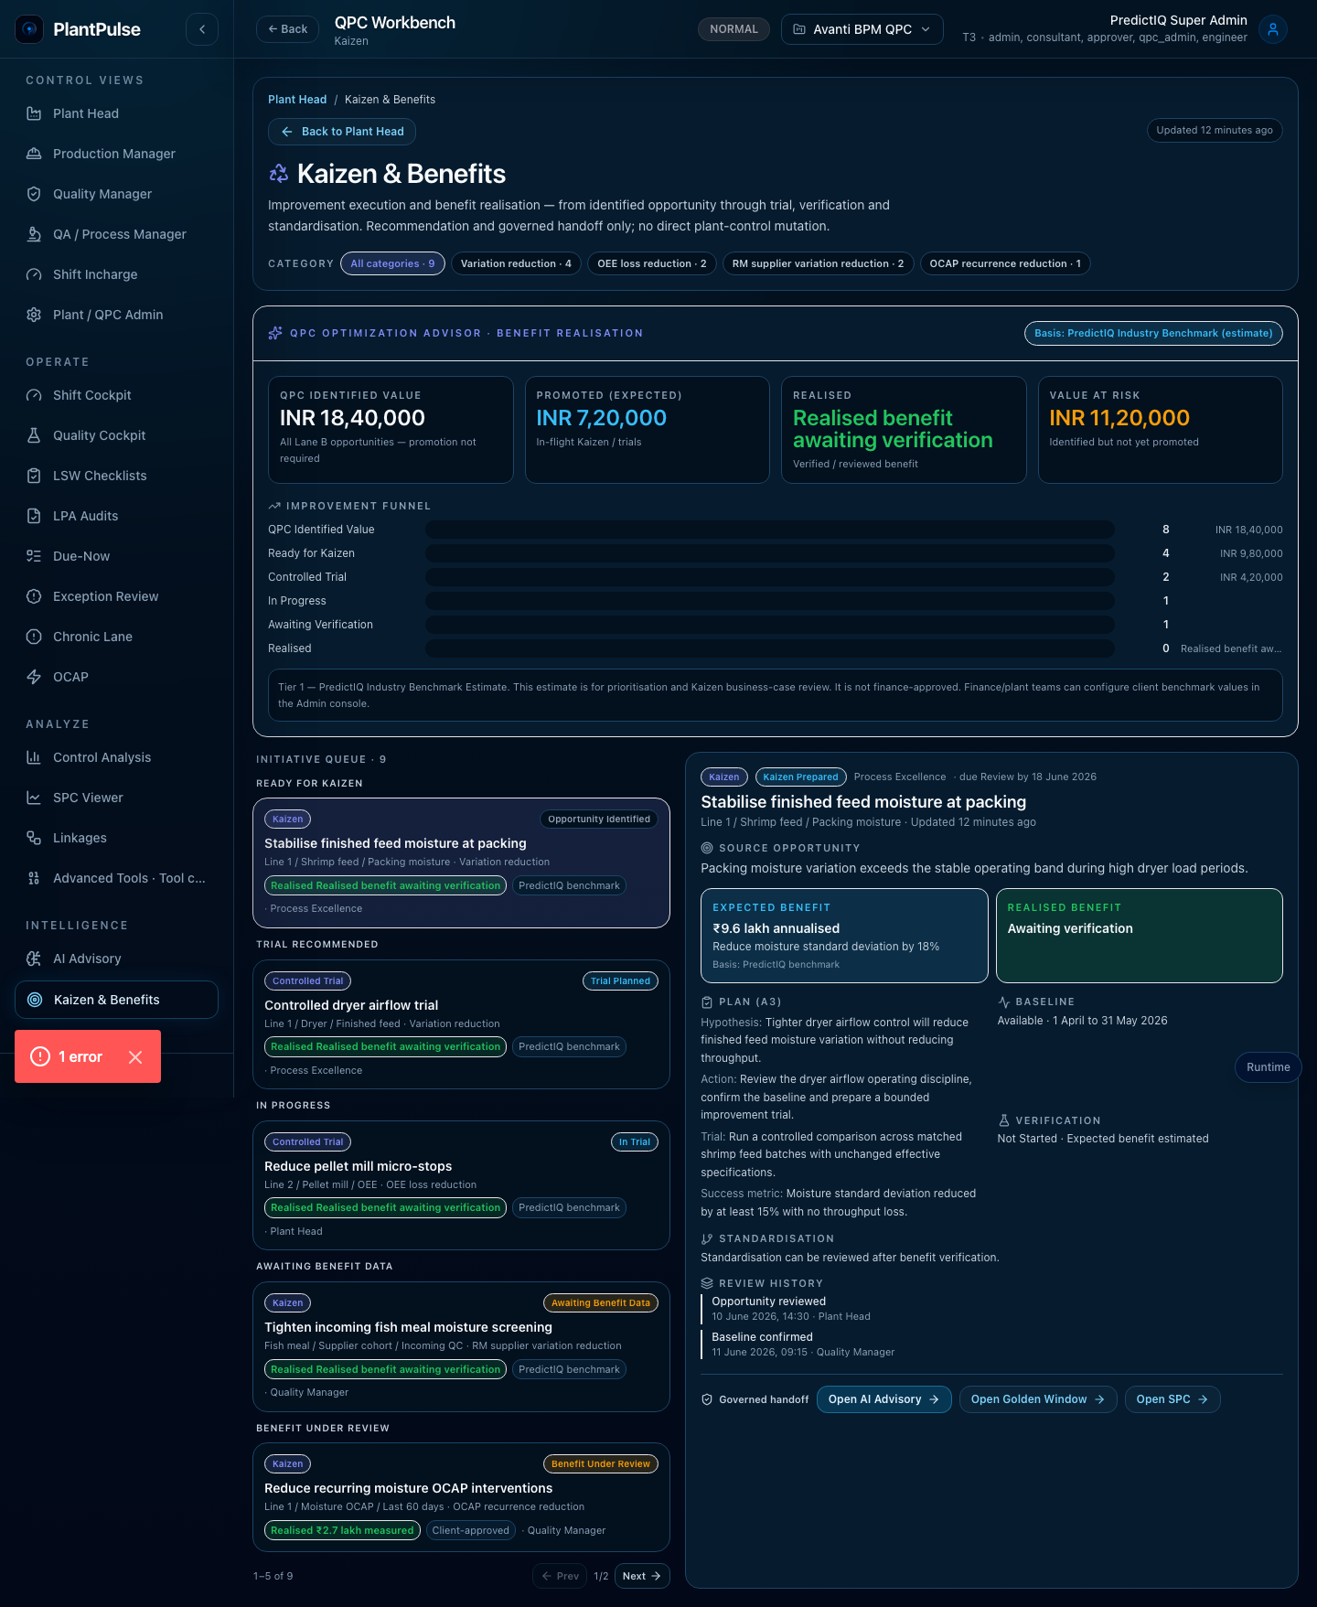Image resolution: width=1317 pixels, height=1607 pixels.
Task: Click the SPC Viewer line chart icon
Action: [x=34, y=798]
